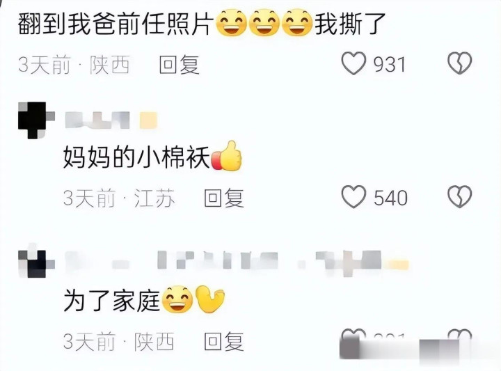Open avatar of the 妈妈的小棉袄 commenter
The image size is (501, 371).
tap(36, 120)
